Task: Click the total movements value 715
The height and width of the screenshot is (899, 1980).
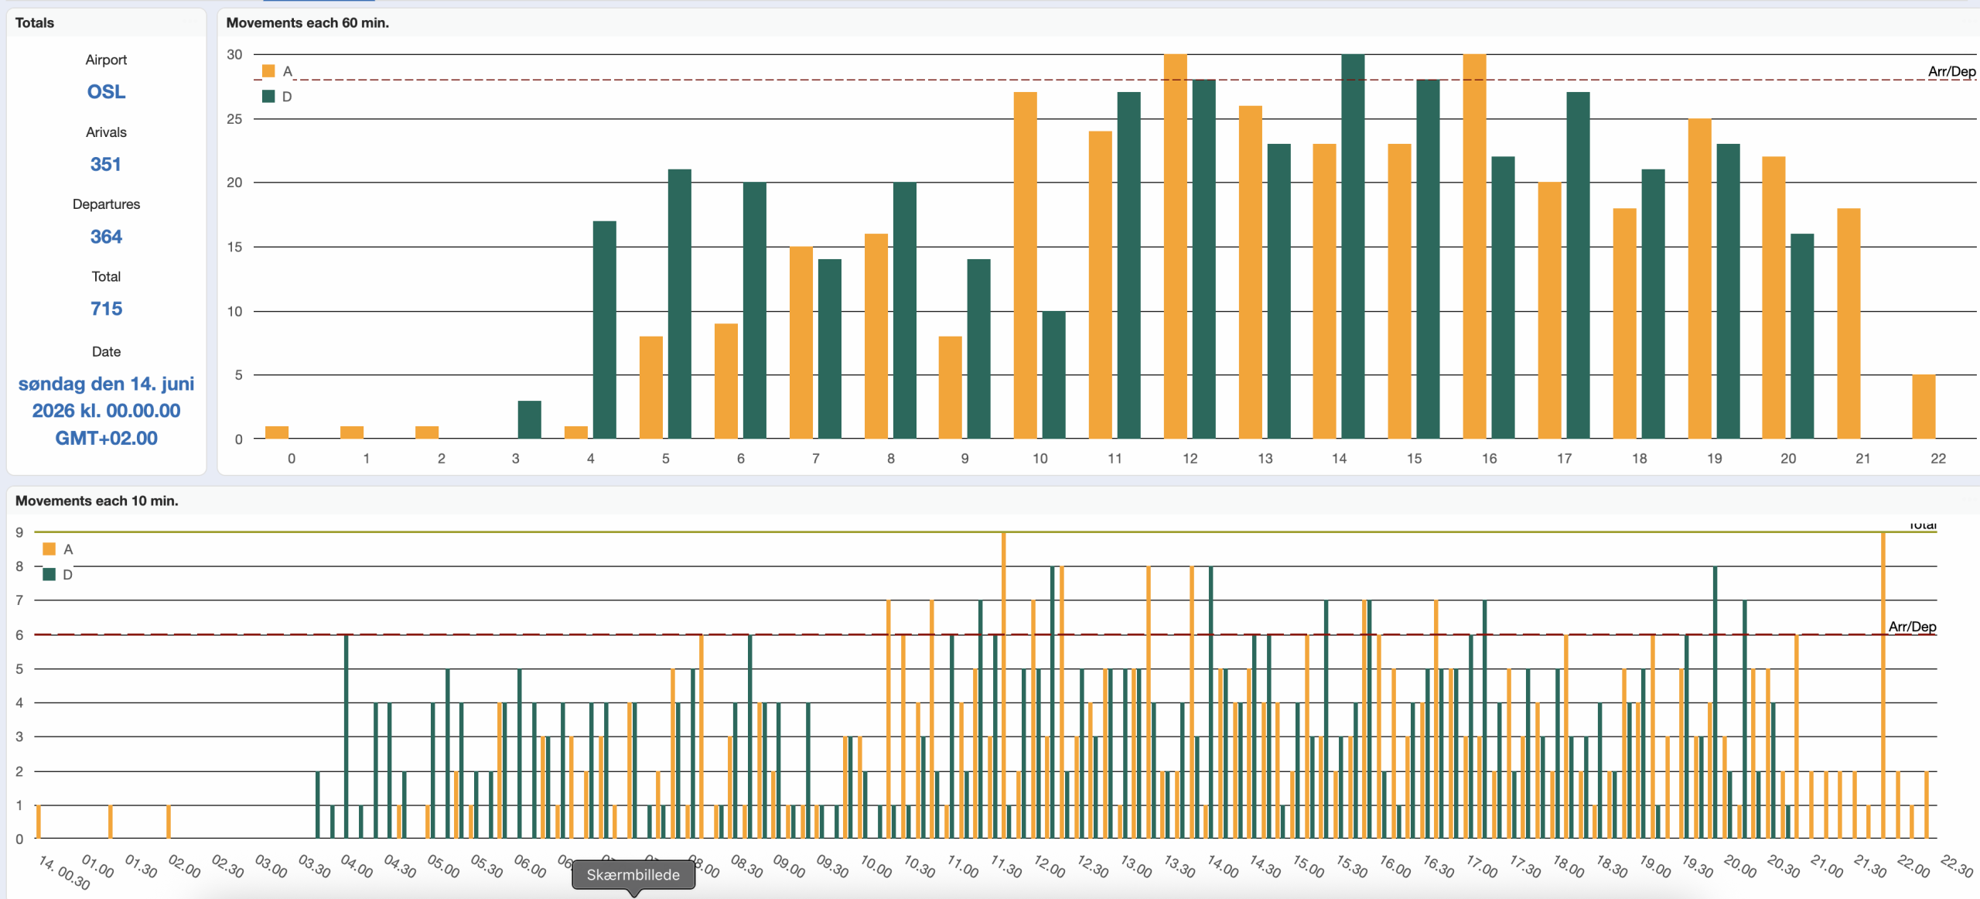Action: (106, 309)
